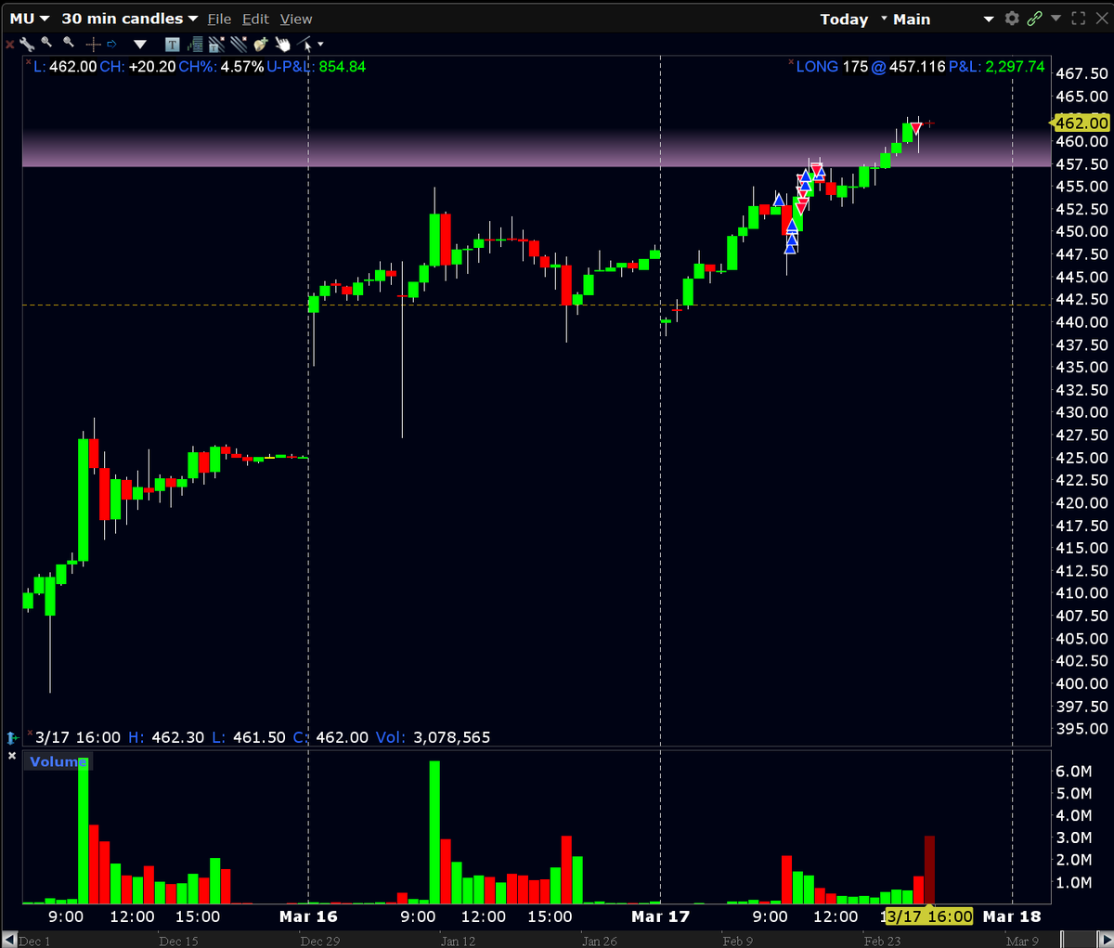This screenshot has height=948, width=1114.
Task: Click the purple shaded price zone band
Action: pos(535,149)
